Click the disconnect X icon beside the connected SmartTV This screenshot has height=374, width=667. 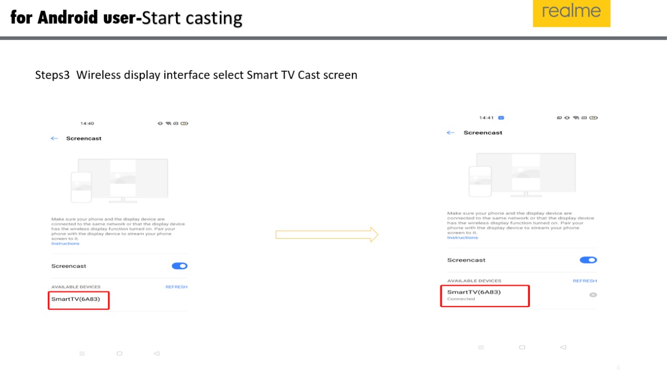[592, 295]
